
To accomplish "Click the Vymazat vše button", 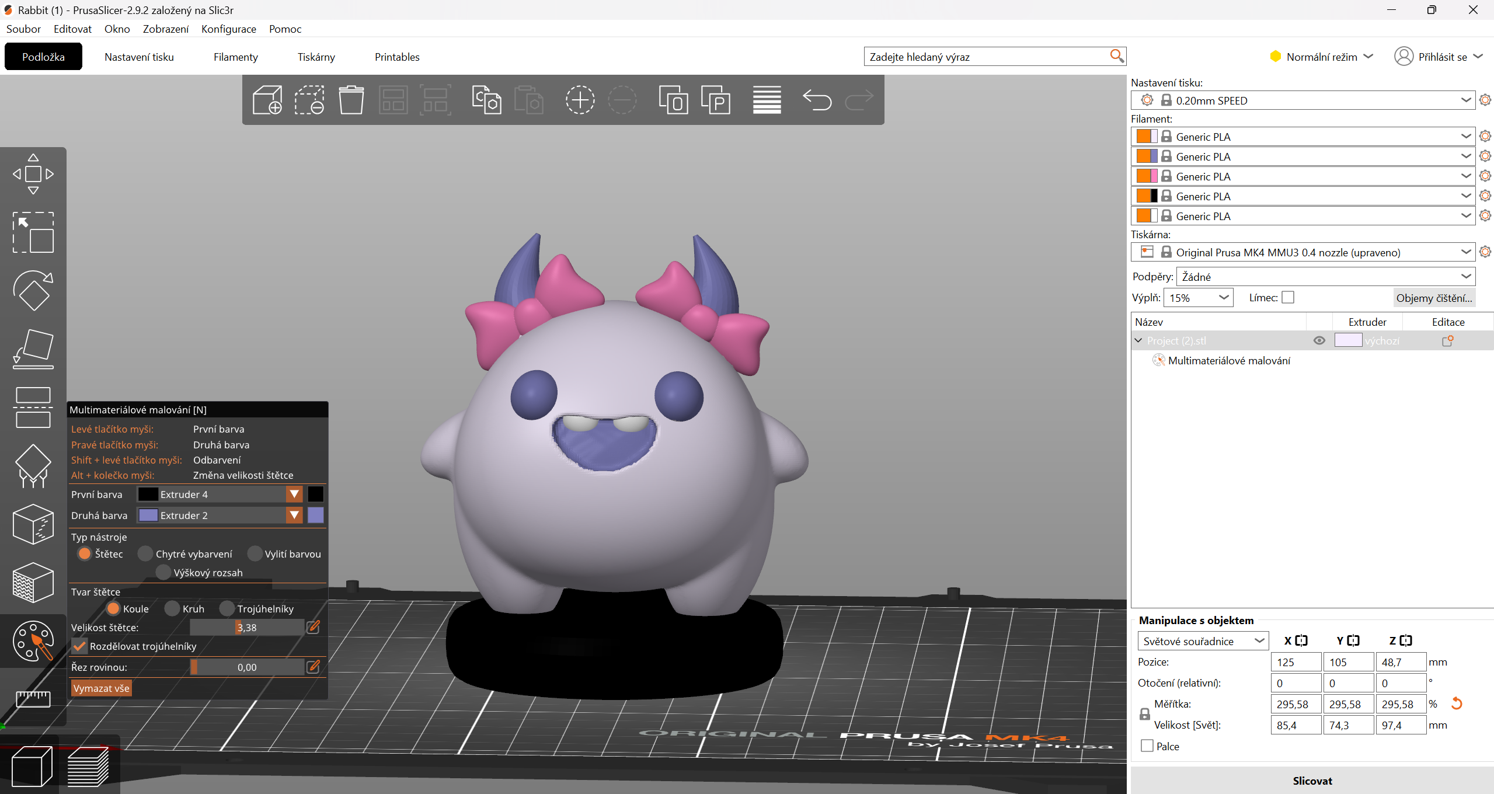I will (x=101, y=688).
